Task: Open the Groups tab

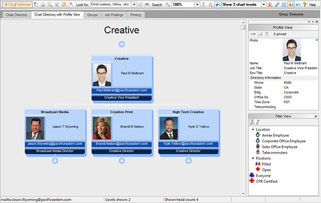Action: click(x=92, y=14)
